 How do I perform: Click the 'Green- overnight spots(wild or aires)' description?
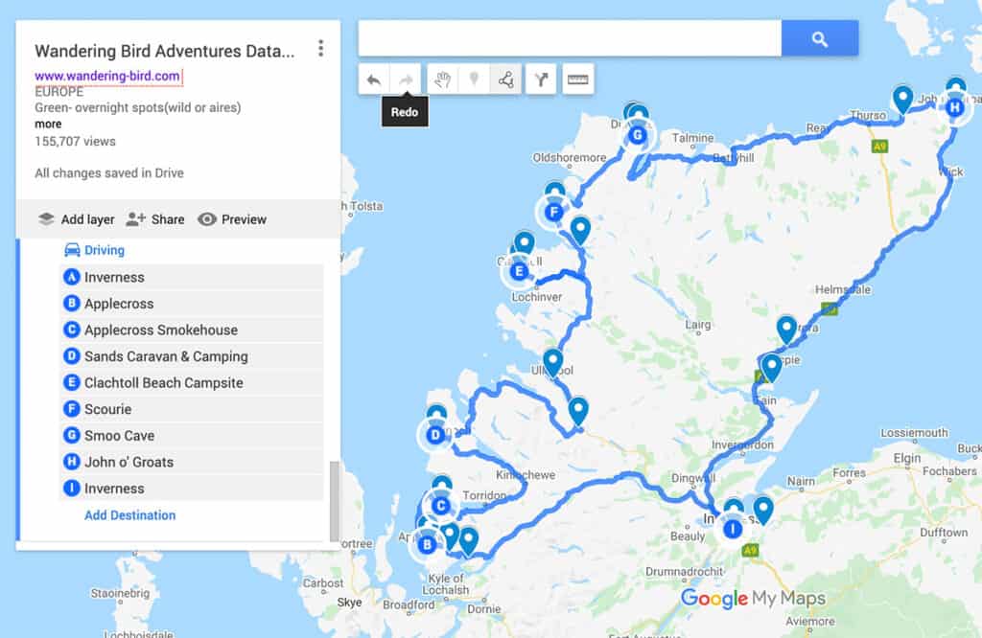click(138, 107)
